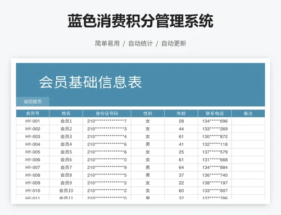Select phone cell 133*****807
Viewport: 281px width, 215px height.
pos(215,191)
